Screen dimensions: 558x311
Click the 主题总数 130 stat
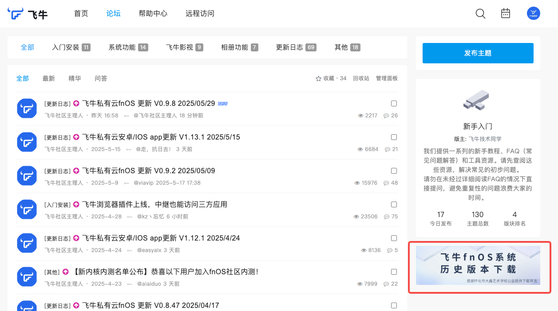(x=478, y=219)
